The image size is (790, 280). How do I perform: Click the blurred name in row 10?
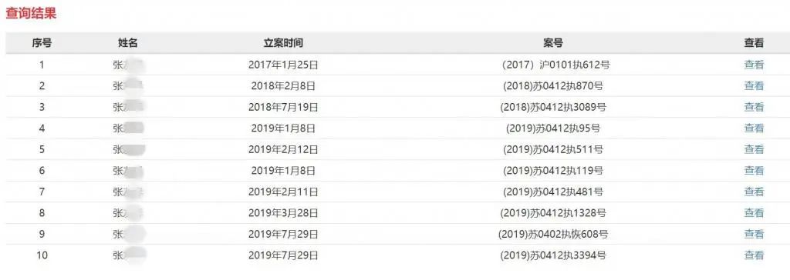[x=130, y=255]
